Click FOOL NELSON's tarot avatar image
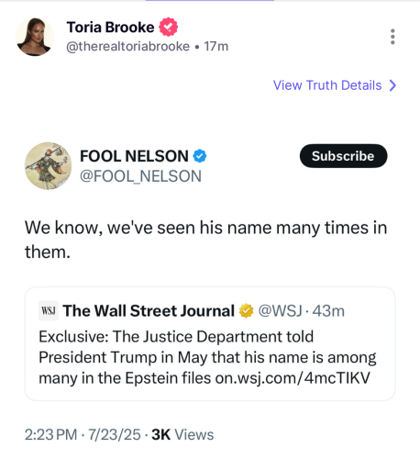Image resolution: width=420 pixels, height=459 pixels. pos(48,165)
